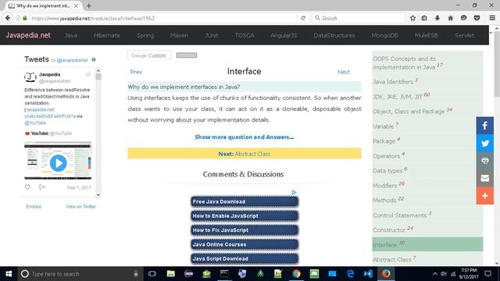Click the custom search submit button
Viewport: 500px width, 281px height.
tap(187, 55)
